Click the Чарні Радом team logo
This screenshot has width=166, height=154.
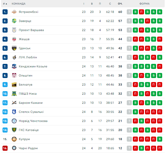tap(14, 148)
